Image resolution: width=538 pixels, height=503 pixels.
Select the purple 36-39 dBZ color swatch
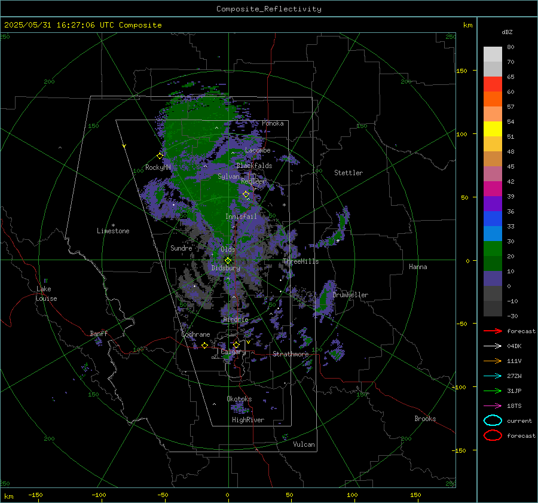pyautogui.click(x=493, y=203)
